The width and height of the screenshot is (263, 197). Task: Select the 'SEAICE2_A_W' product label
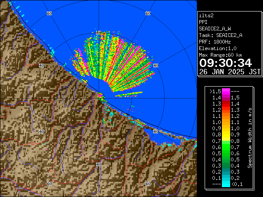[215, 29]
